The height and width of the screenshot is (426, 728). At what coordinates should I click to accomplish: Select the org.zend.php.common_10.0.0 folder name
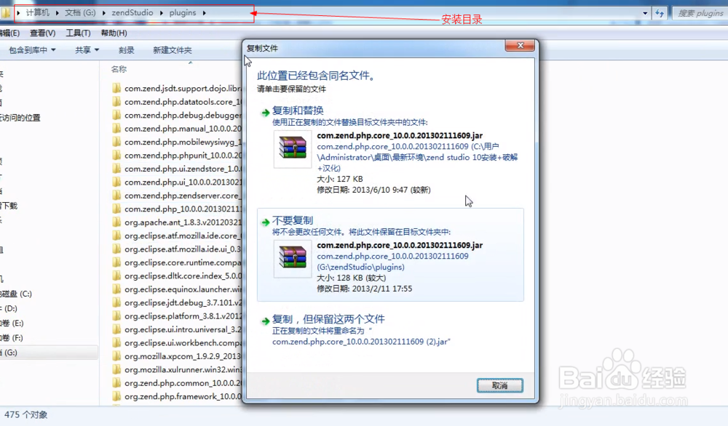(x=183, y=383)
